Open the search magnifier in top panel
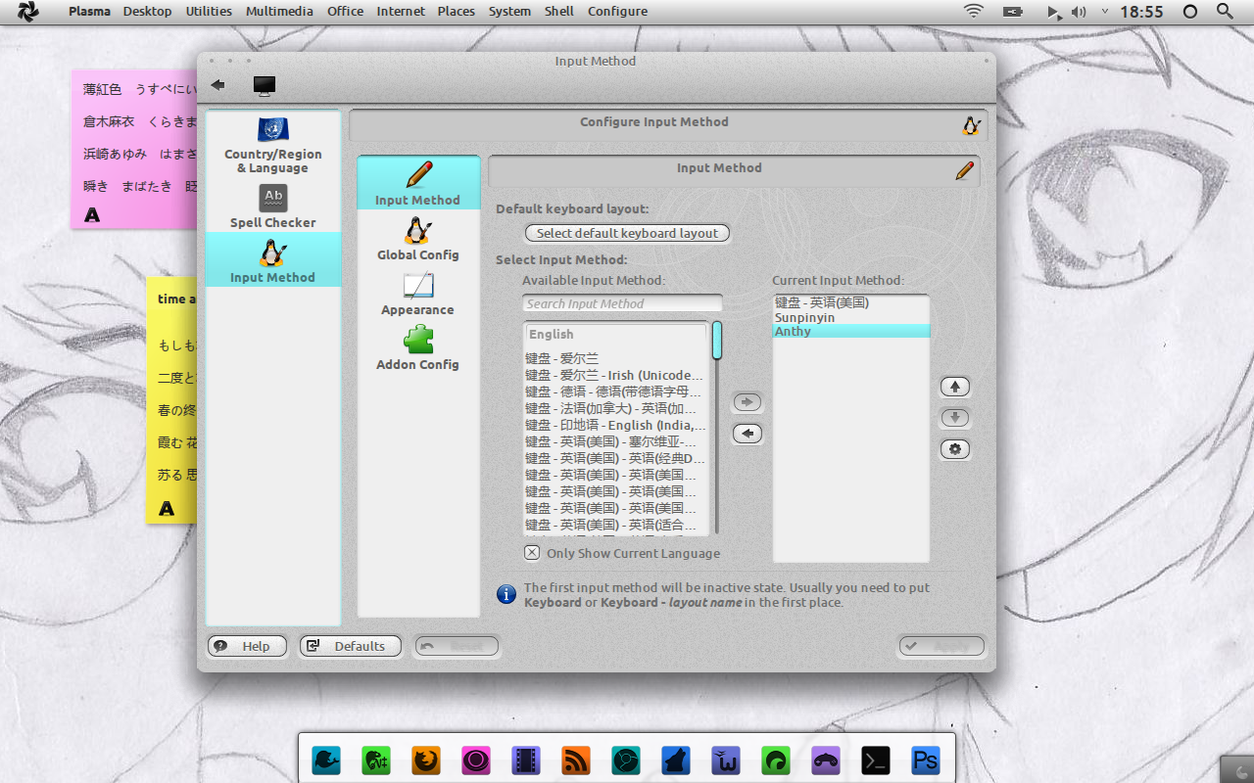1254x783 pixels. 1225,12
